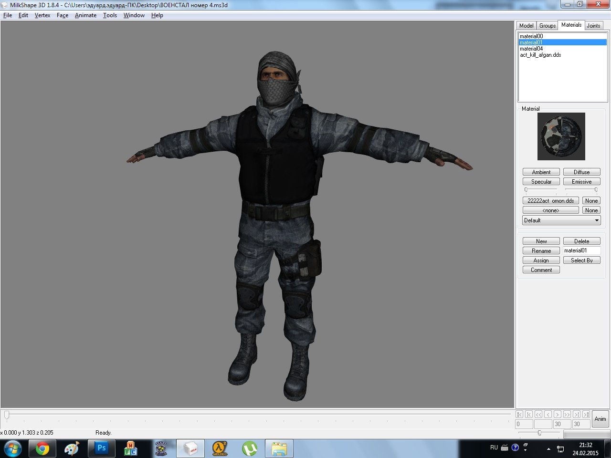Screen dimensions: 611x458
Task: Jump to last animation frame button
Action: point(586,414)
